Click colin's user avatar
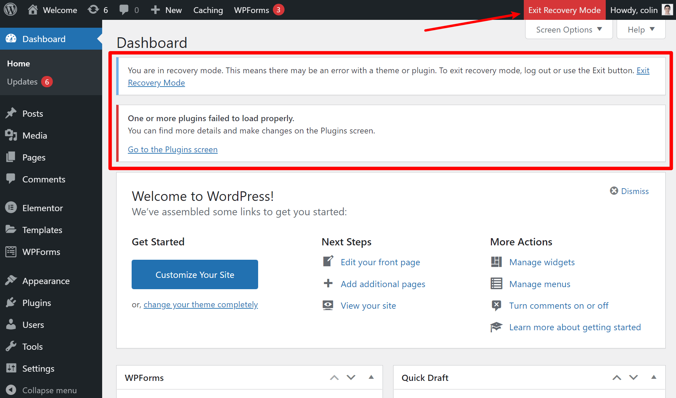 click(667, 10)
